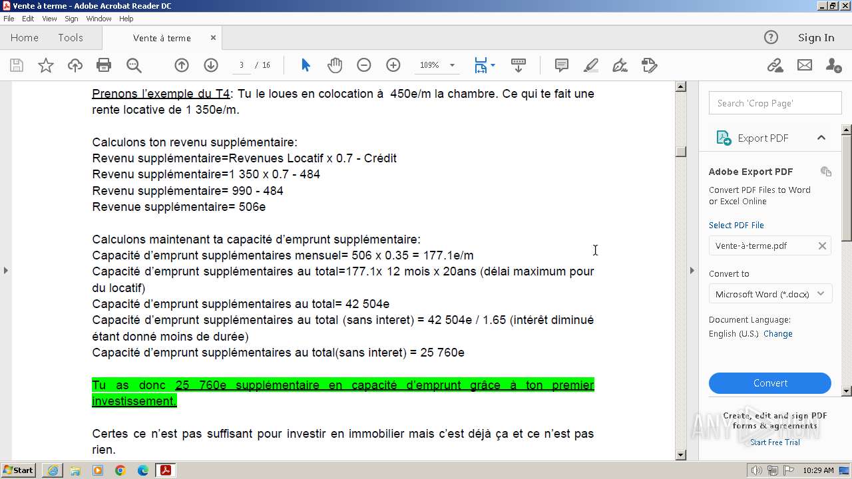Image resolution: width=852 pixels, height=479 pixels.
Task: Click the Sign In link
Action: [816, 37]
